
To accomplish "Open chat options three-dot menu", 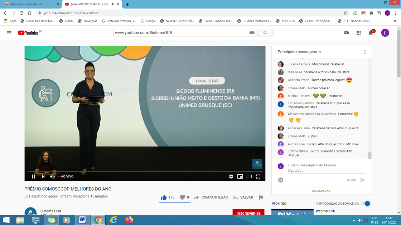I will point(365,52).
